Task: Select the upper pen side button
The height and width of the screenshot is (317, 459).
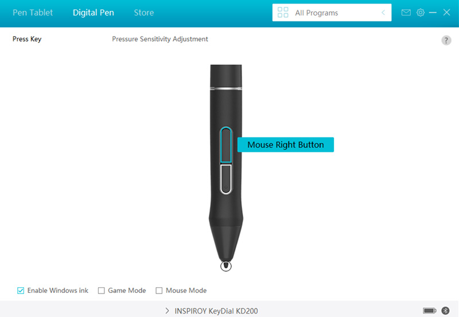Action: tap(226, 145)
